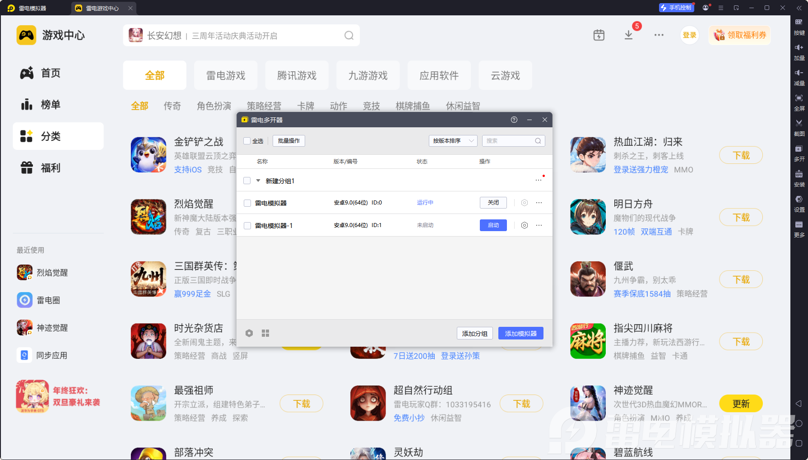The height and width of the screenshot is (460, 808).
Task: Toggle the 全选 select-all checkbox
Action: coord(247,141)
